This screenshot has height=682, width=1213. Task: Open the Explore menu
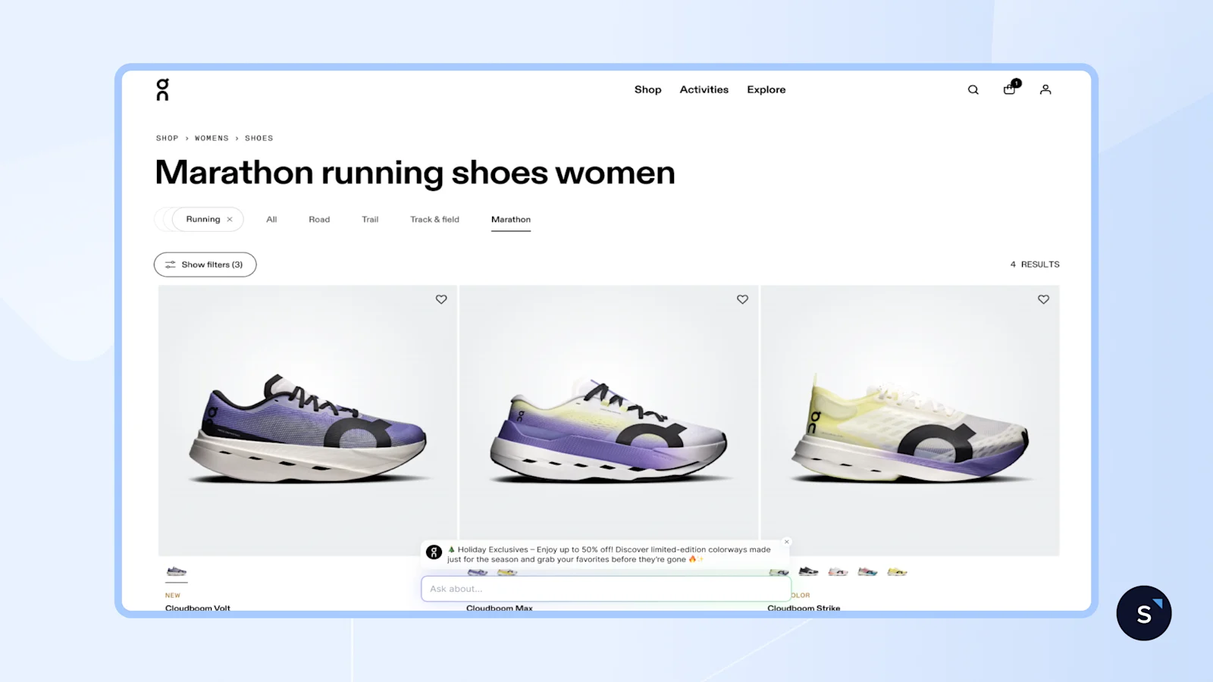pyautogui.click(x=766, y=89)
